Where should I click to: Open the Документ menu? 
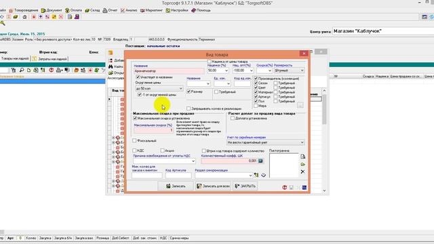click(52, 10)
